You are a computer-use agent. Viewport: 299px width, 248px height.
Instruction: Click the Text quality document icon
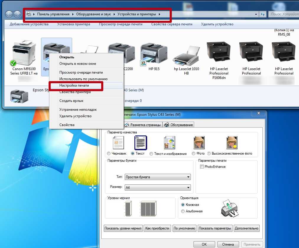tap(140, 143)
